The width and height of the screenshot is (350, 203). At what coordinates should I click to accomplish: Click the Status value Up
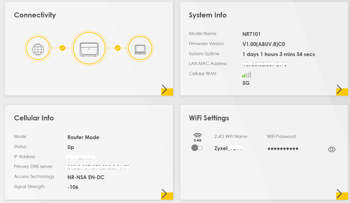[71, 147]
